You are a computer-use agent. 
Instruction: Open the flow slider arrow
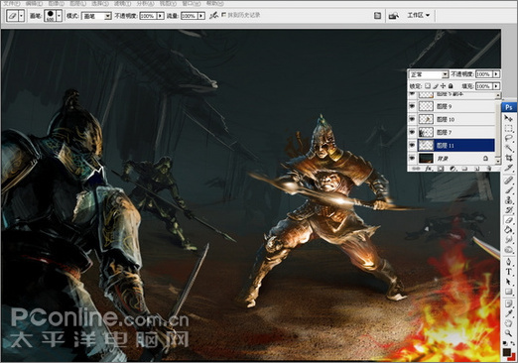201,16
